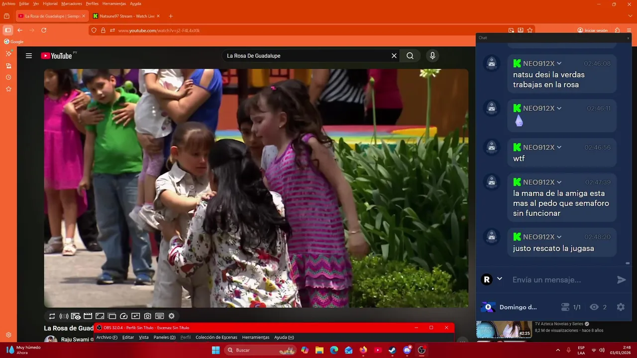Click the 1/1 toggles icon in chat footer
The height and width of the screenshot is (358, 637).
pos(565,307)
